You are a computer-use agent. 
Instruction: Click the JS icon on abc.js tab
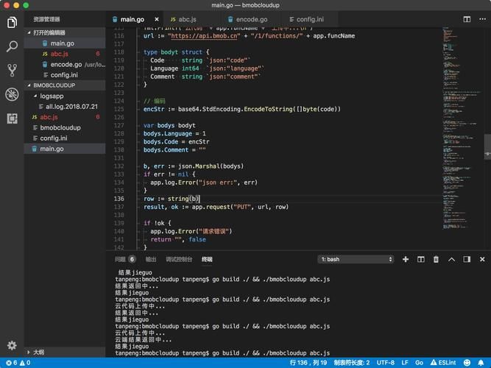tap(173, 19)
